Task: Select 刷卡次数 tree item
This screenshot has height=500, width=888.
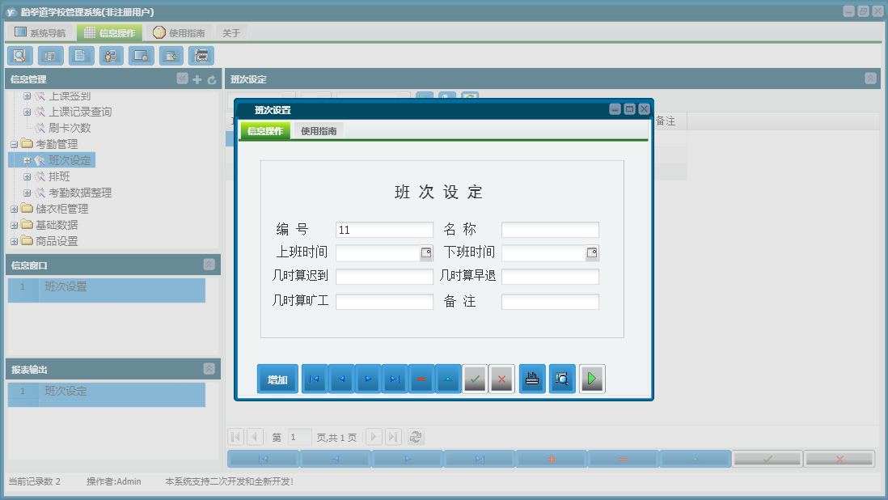Action: [69, 128]
